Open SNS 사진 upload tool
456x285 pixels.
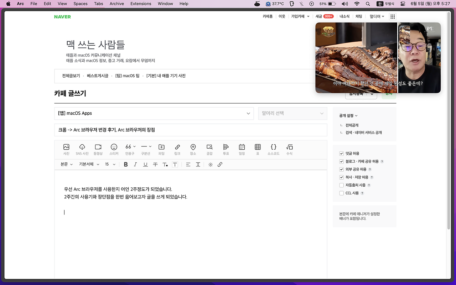tap(82, 149)
